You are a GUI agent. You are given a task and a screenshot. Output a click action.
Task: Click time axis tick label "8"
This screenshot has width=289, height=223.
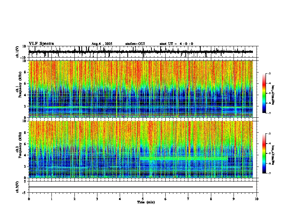211,199
